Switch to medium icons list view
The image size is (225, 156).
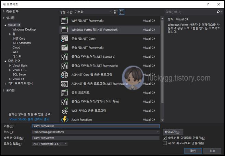(122, 12)
